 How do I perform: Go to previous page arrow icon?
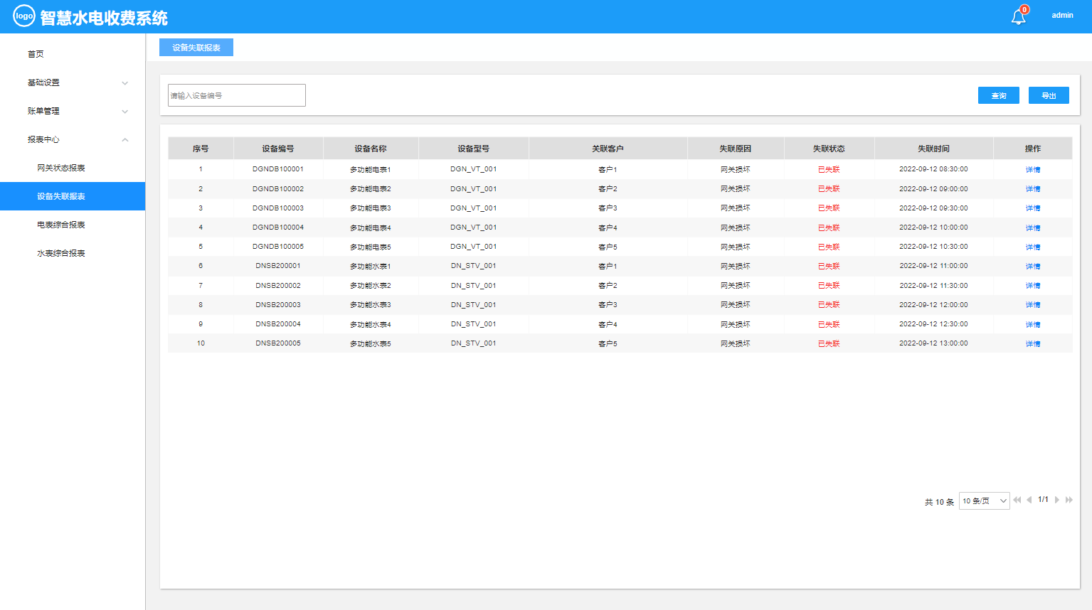coord(1029,500)
